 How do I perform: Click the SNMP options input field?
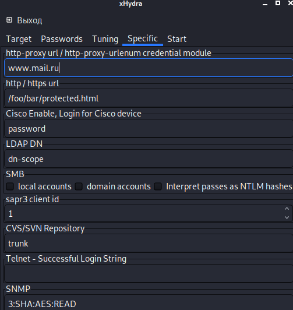149,303
